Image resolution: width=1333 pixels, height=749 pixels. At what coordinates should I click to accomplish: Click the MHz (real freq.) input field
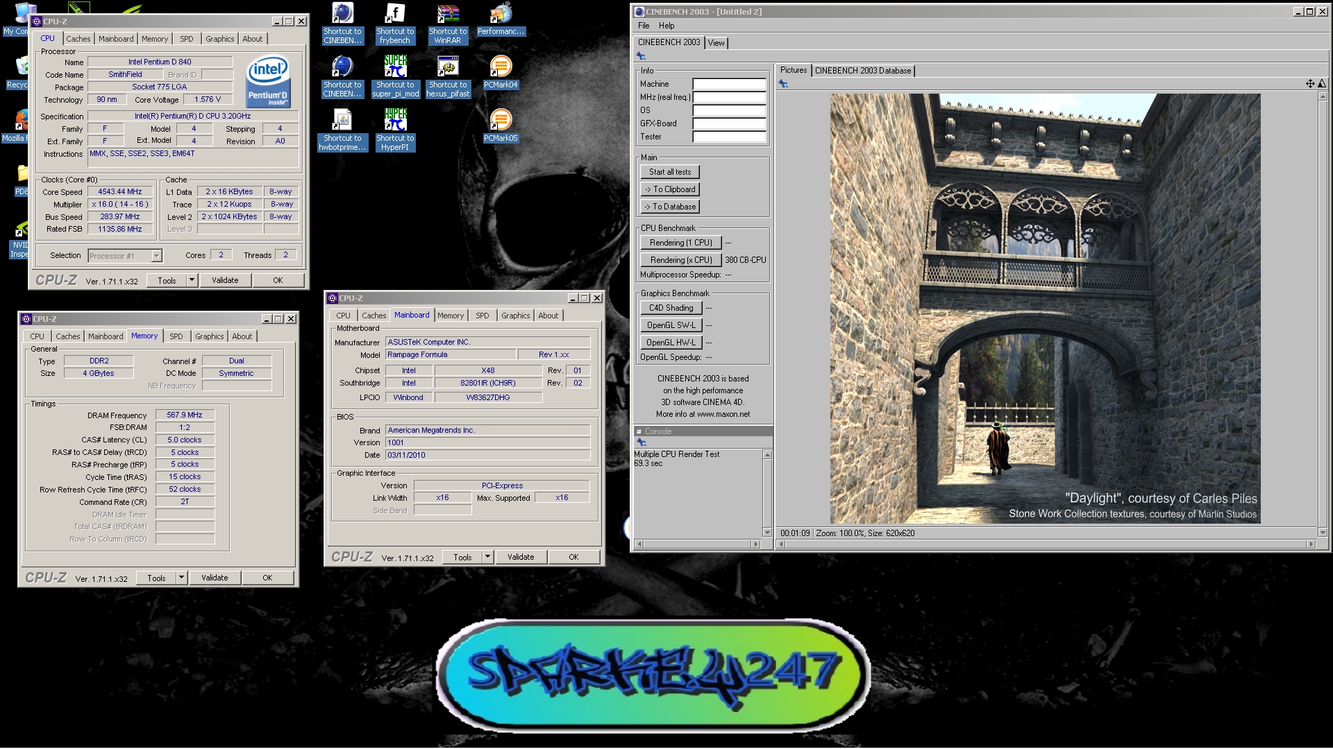point(729,98)
